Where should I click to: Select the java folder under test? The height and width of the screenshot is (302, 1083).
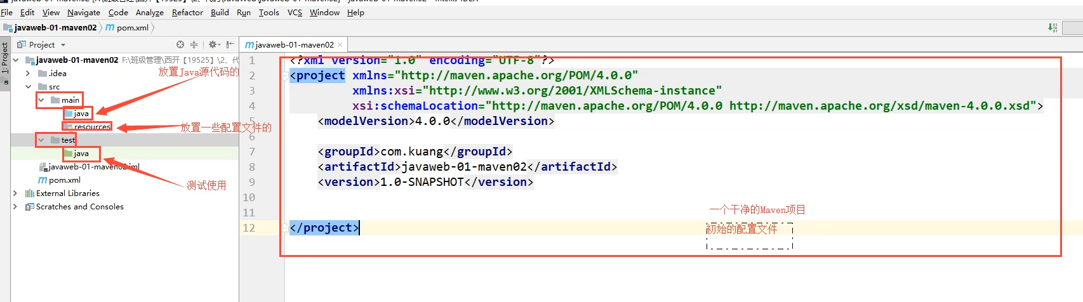(81, 154)
